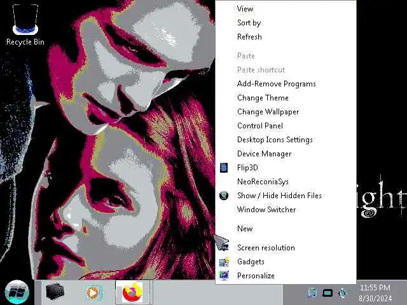Screen dimensions: 407x305
Task: Toggle Show / Hide Hidden Files
Action: tap(286, 196)
